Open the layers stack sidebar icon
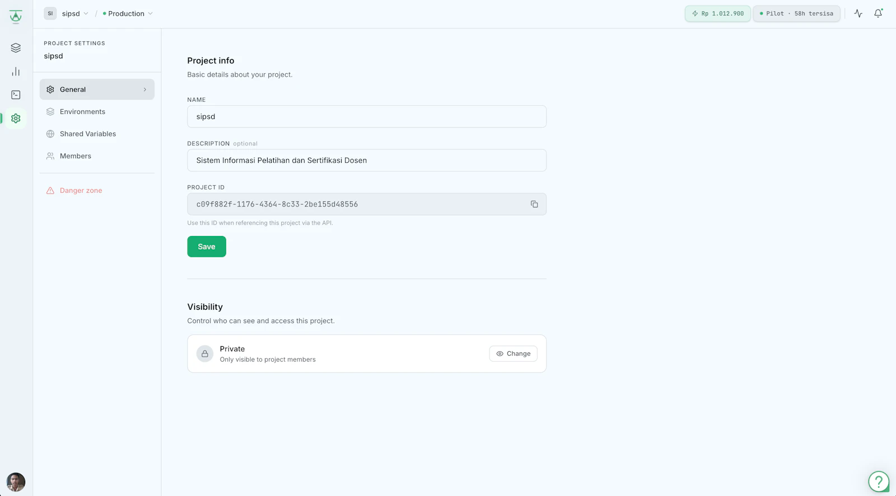896x496 pixels. pyautogui.click(x=16, y=48)
